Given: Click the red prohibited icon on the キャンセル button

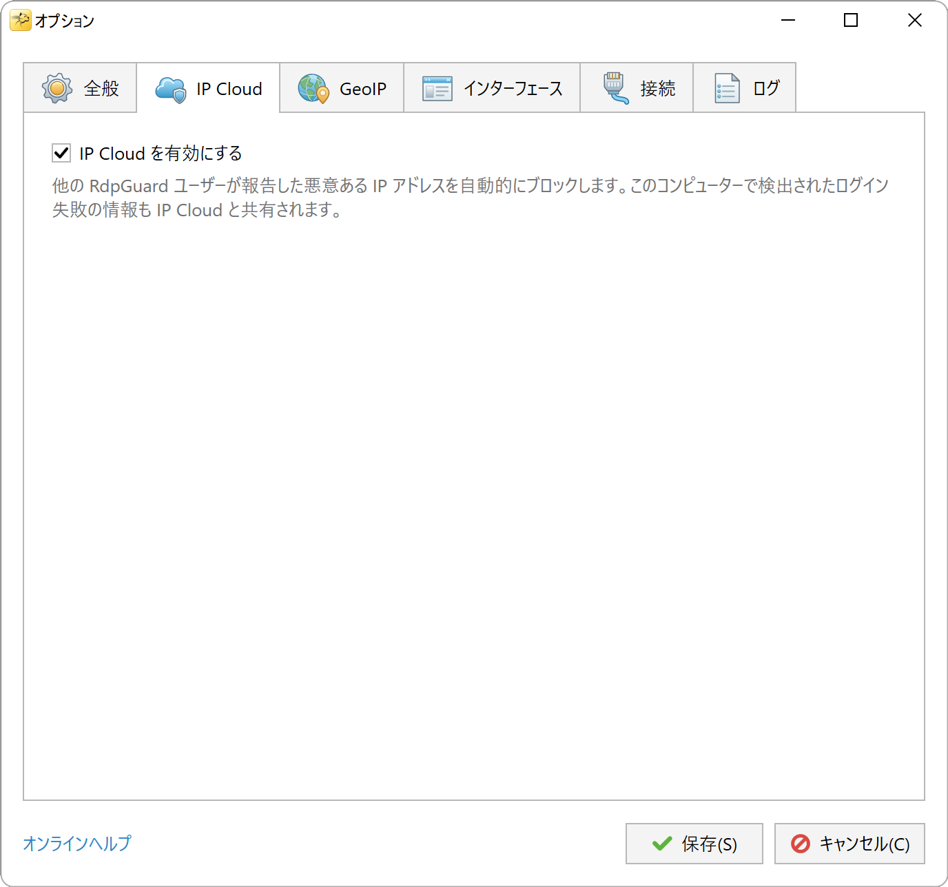Looking at the screenshot, I should (801, 844).
